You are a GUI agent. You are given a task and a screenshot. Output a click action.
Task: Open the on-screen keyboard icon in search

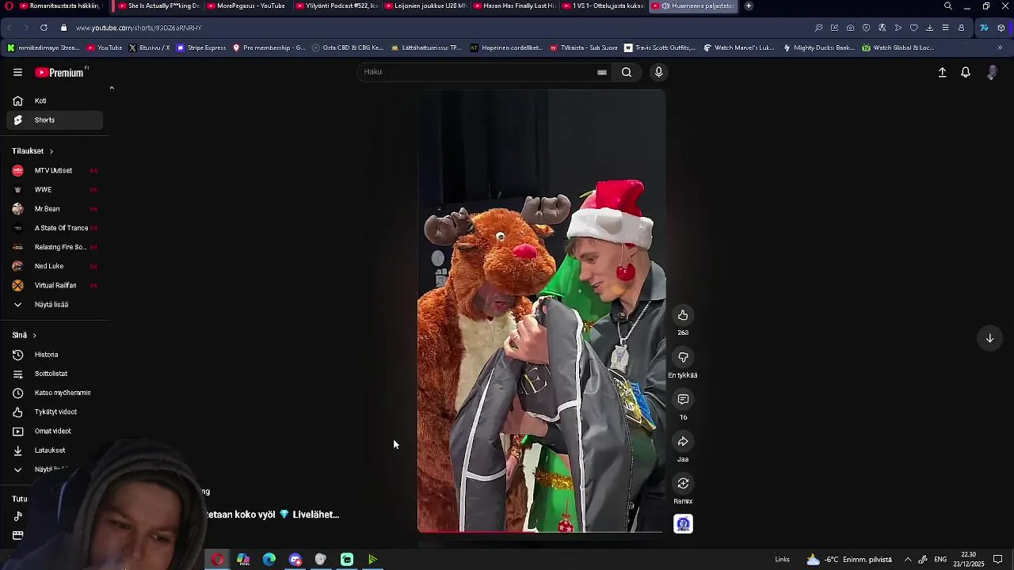[602, 72]
